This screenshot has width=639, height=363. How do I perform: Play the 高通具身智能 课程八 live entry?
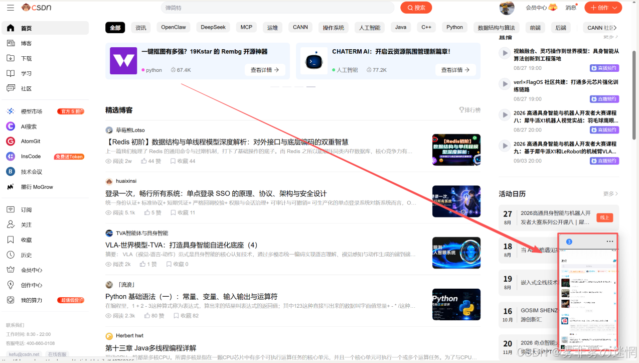(505, 115)
